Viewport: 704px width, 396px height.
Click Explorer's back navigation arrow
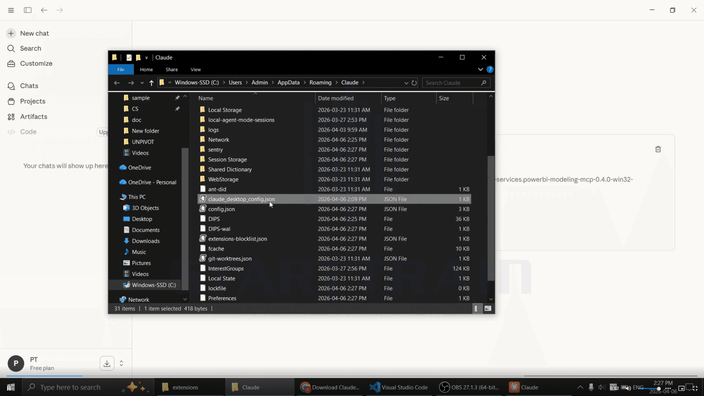click(x=117, y=83)
